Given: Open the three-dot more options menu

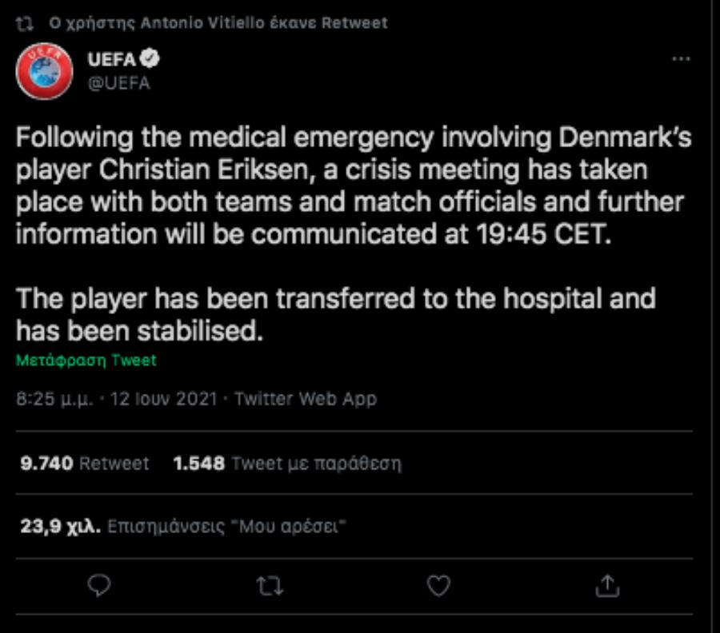Looking at the screenshot, I should [x=680, y=60].
